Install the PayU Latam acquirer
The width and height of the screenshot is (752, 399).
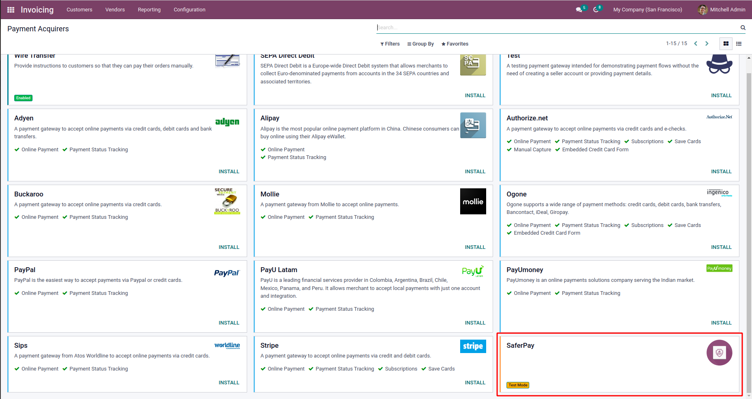(x=475, y=323)
